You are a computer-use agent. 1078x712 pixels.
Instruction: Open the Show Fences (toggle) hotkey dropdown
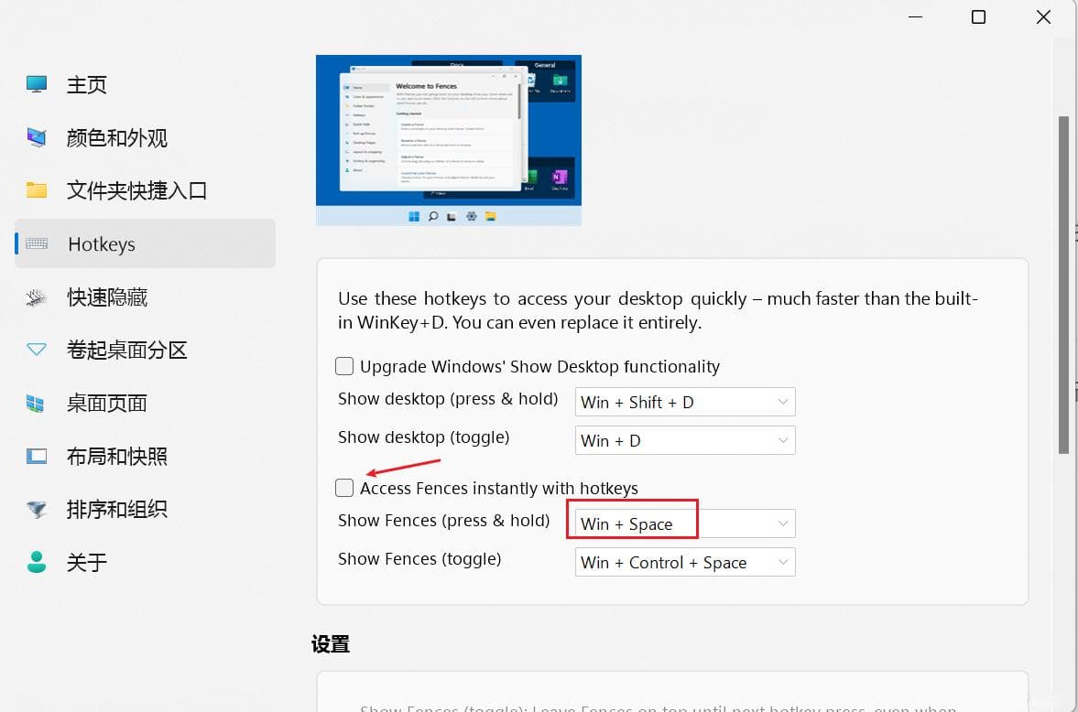click(x=685, y=562)
